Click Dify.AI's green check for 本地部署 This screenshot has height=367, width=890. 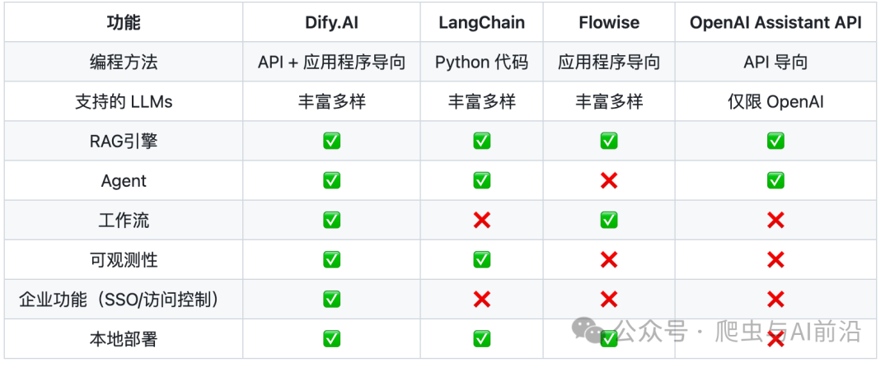(x=331, y=339)
